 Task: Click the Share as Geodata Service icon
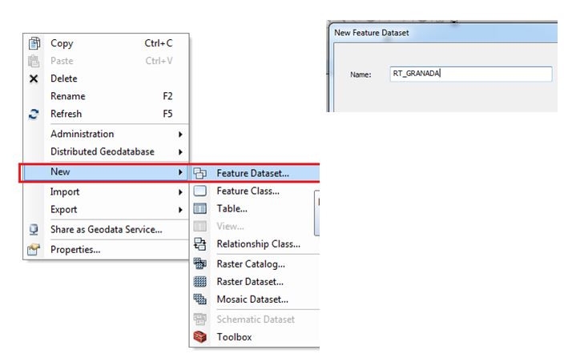click(x=34, y=230)
